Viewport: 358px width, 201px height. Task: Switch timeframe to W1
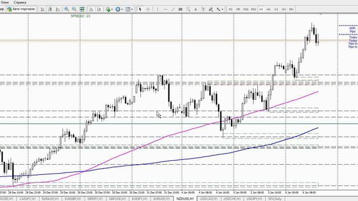284,9
